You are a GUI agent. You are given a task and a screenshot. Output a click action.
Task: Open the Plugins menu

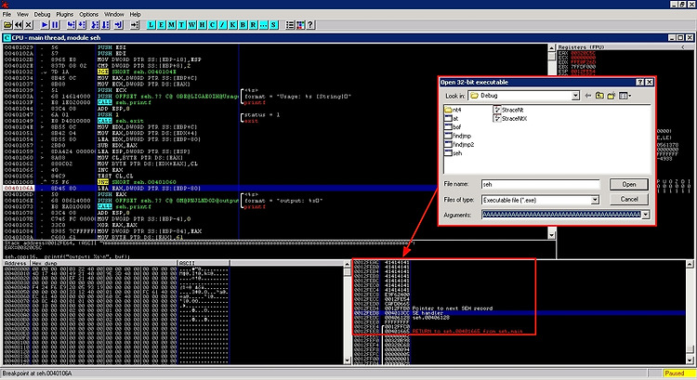(x=65, y=14)
